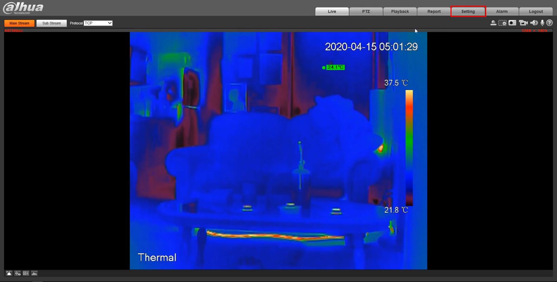Click Logout
Image resolution: width=557 pixels, height=282 pixels.
pos(536,12)
